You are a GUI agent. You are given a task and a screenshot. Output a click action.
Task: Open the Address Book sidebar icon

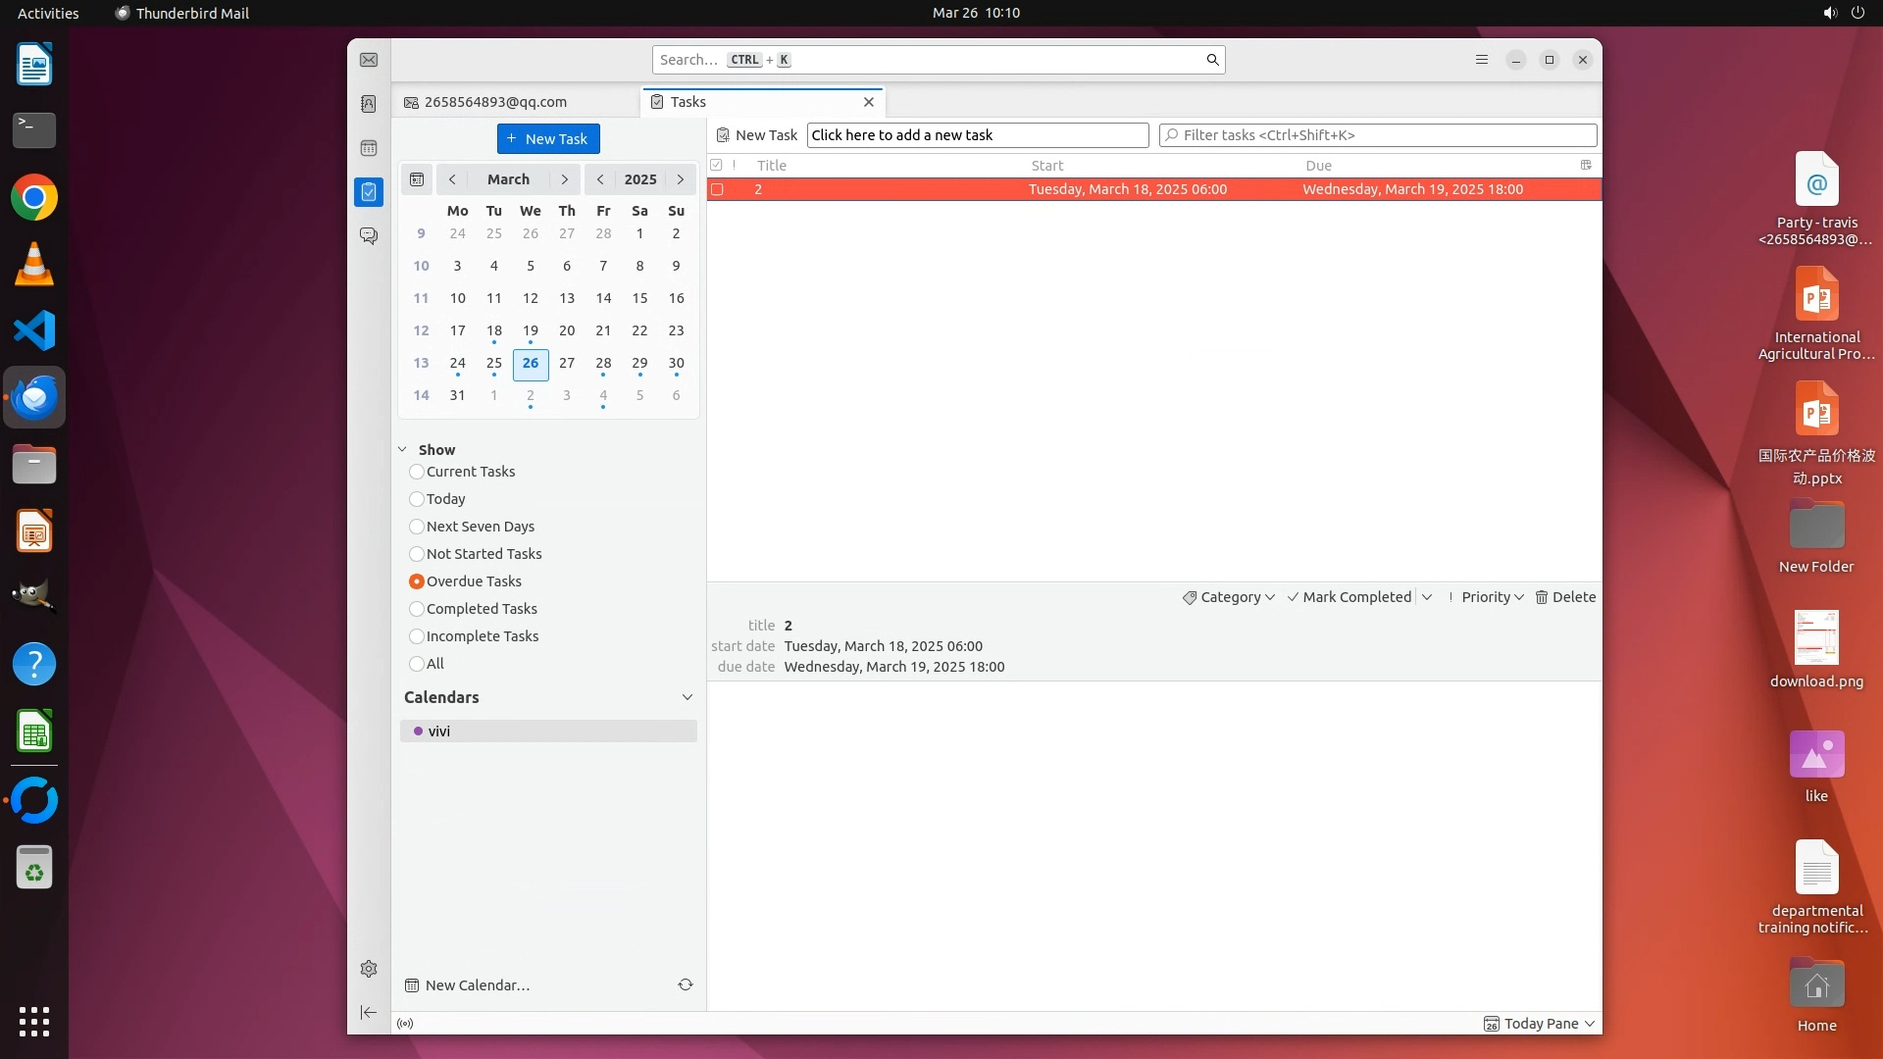tap(369, 104)
